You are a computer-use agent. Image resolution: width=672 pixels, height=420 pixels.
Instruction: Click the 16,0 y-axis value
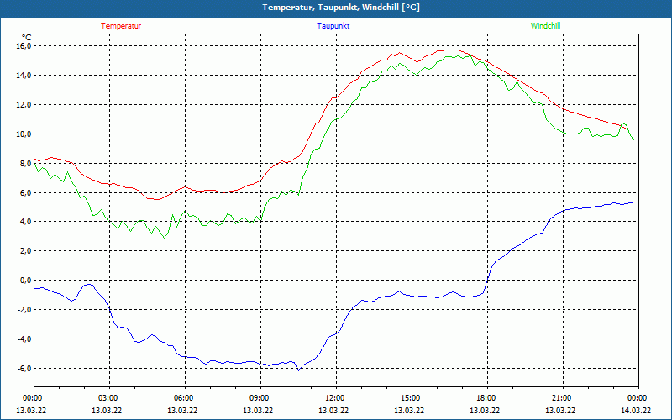24,46
